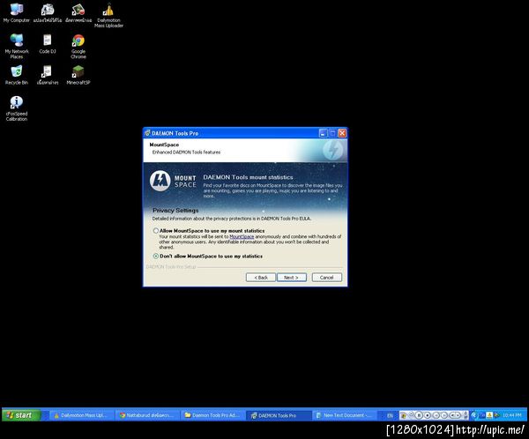Open Dailymotion Mass Uploader desktop shortcut
This screenshot has height=439, width=529.
pyautogui.click(x=108, y=16)
